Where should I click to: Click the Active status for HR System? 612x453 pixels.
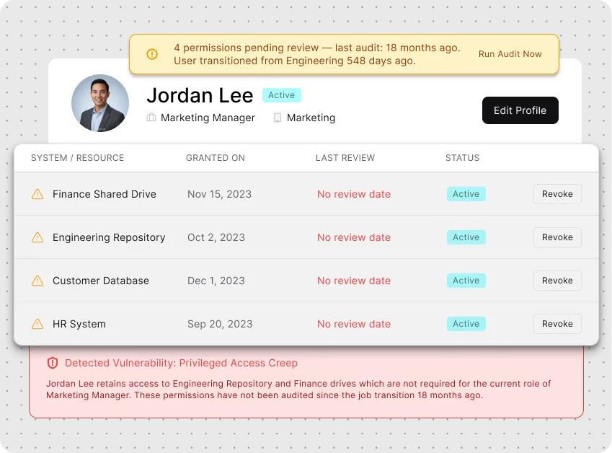[466, 324]
